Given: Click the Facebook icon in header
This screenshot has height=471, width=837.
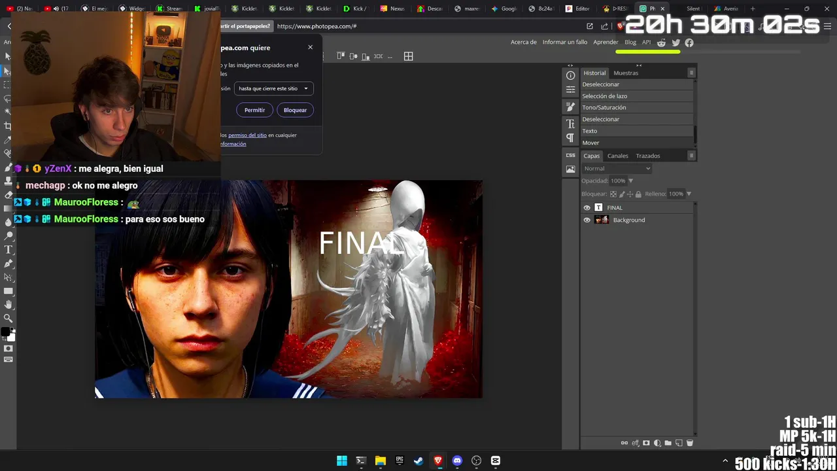Looking at the screenshot, I should pos(689,43).
